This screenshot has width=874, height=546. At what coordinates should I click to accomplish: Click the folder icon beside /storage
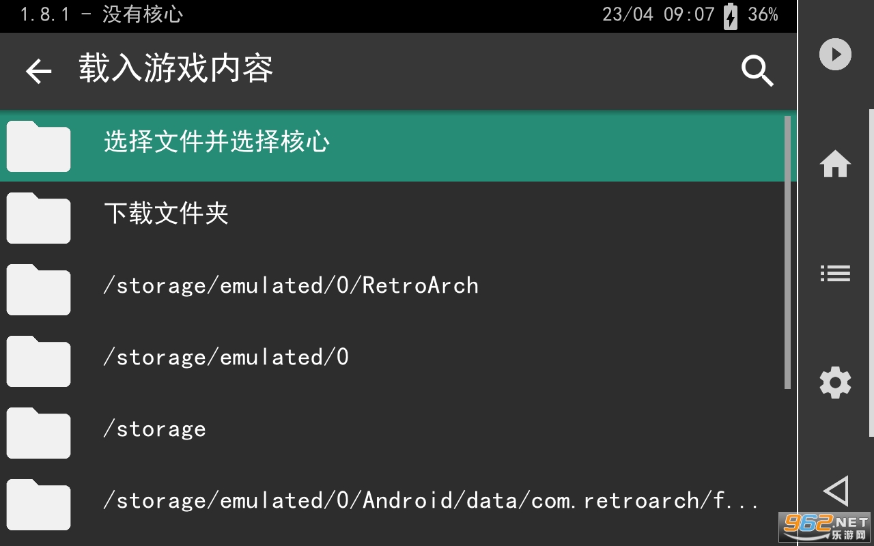39,433
